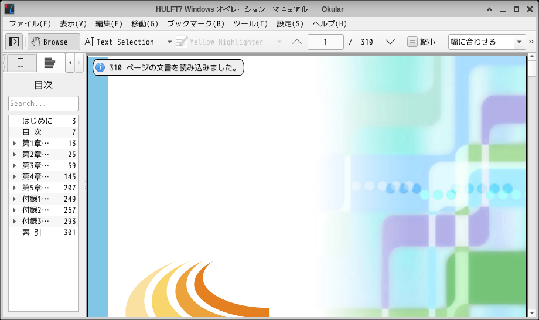Click document vertical scrollbar down arrow
539x320 pixels.
click(532, 313)
